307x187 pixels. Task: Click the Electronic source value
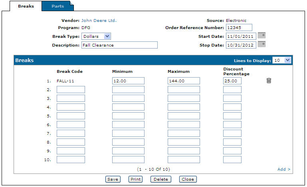tap(236, 21)
